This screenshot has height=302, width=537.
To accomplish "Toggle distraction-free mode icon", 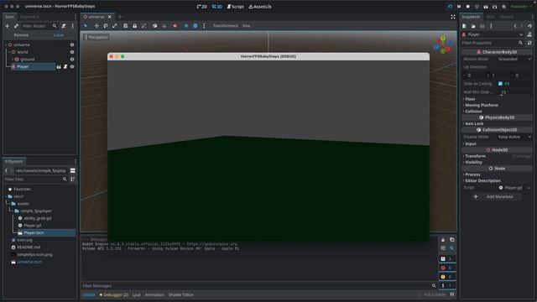I will pyautogui.click(x=453, y=17).
